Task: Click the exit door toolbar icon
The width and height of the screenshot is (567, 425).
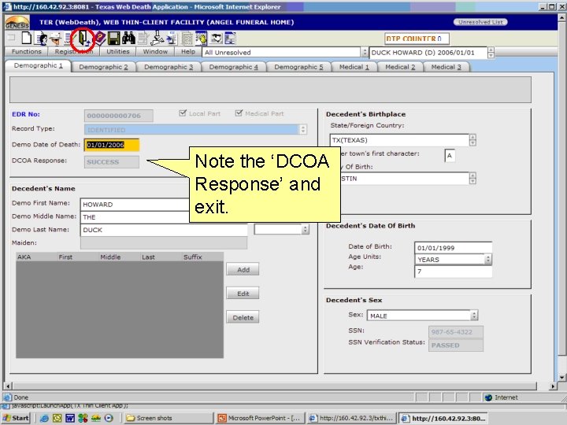Action: coord(83,39)
